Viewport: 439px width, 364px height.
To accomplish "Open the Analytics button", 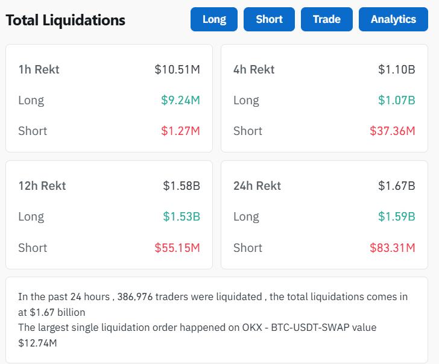I will pos(393,19).
